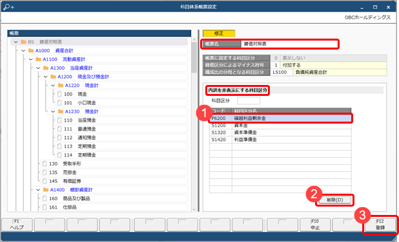Collapse the A1400 棚卸資産計 node chevron
The height and width of the screenshot is (242, 399).
pyautogui.click(x=38, y=190)
